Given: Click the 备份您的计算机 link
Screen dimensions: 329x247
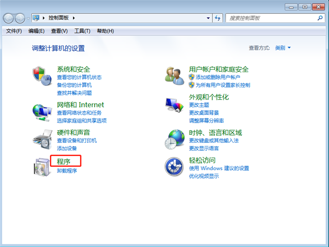Looking at the screenshot, I should [x=74, y=85].
